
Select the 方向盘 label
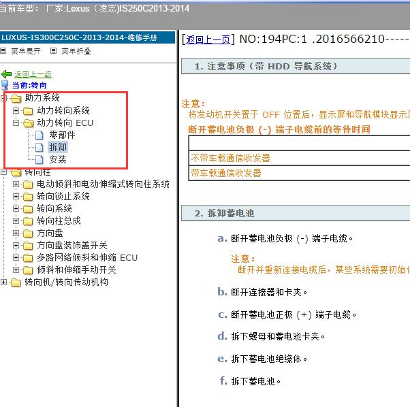coord(50,233)
